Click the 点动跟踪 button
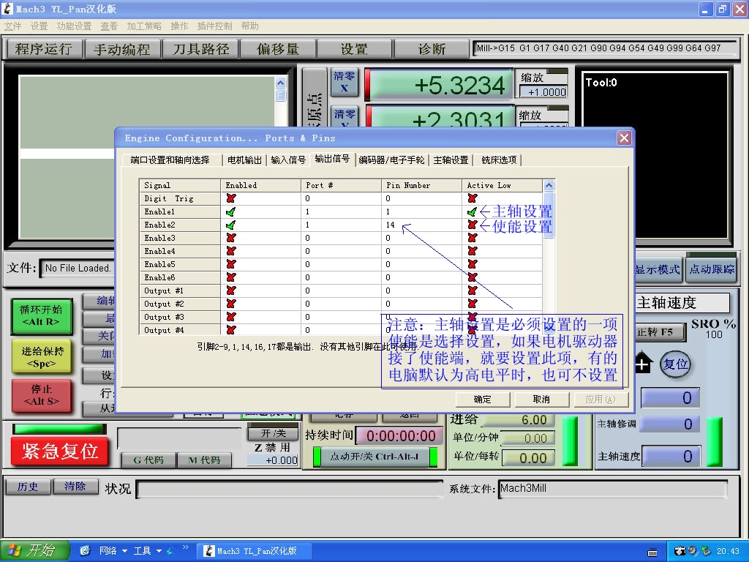The width and height of the screenshot is (749, 562). pyautogui.click(x=711, y=269)
